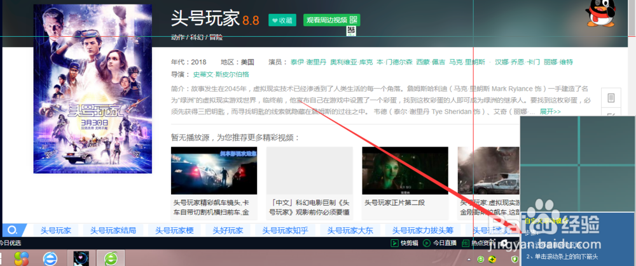Switch to 360 browser in the taskbar
The width and height of the screenshot is (636, 266).
pyautogui.click(x=111, y=258)
